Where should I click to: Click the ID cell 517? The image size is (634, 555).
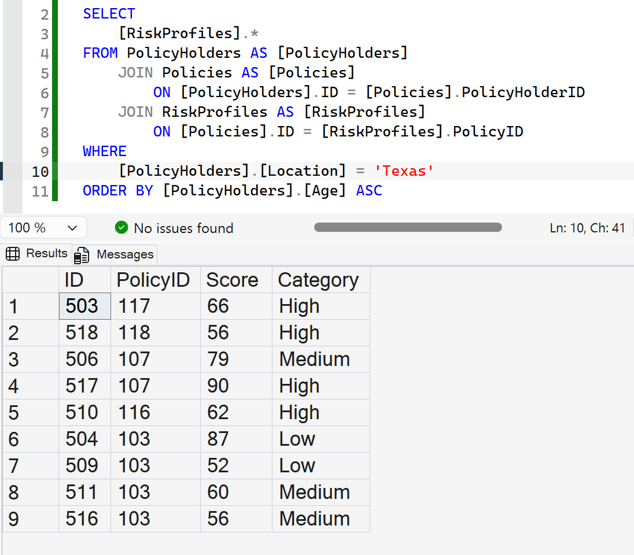pos(84,386)
